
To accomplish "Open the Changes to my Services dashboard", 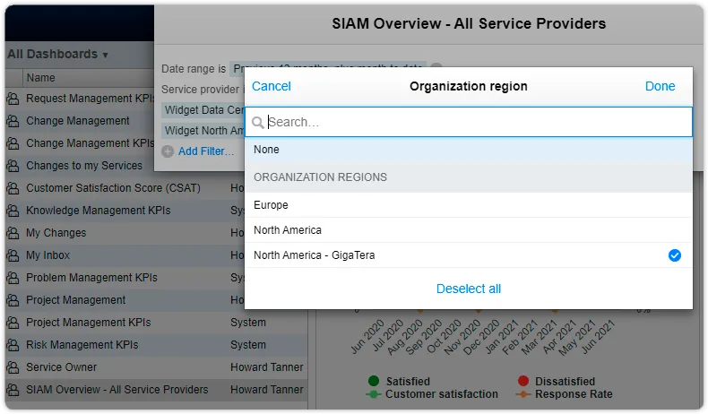I will pos(84,166).
